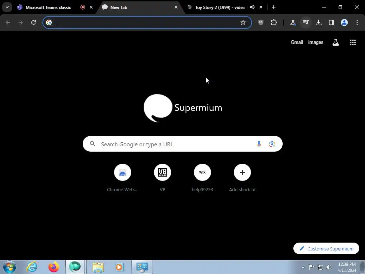Switch to the New Tab tab

[140, 7]
